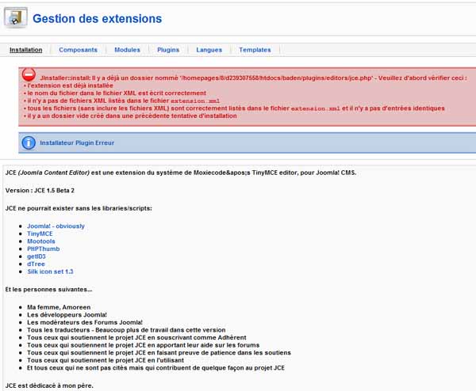The width and height of the screenshot is (476, 391).
Task: Visit the Mootools link
Action: pyautogui.click(x=41, y=241)
